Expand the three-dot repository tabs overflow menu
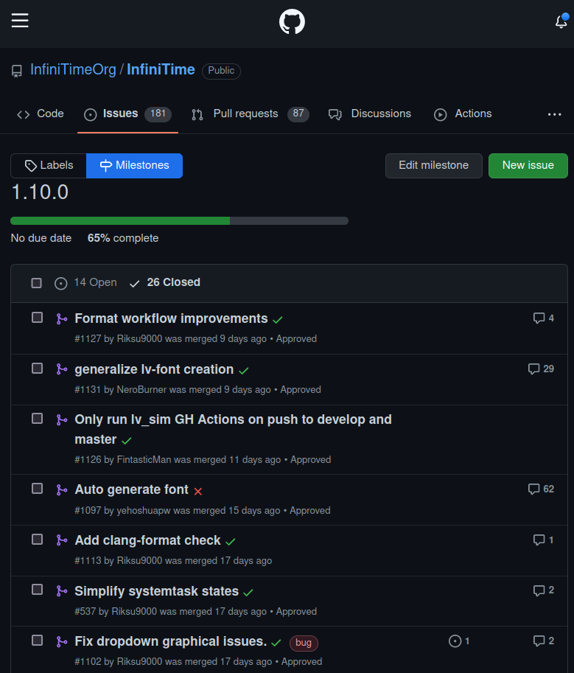 coord(555,114)
